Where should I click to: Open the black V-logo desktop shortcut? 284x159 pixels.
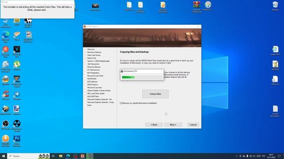pos(17,52)
